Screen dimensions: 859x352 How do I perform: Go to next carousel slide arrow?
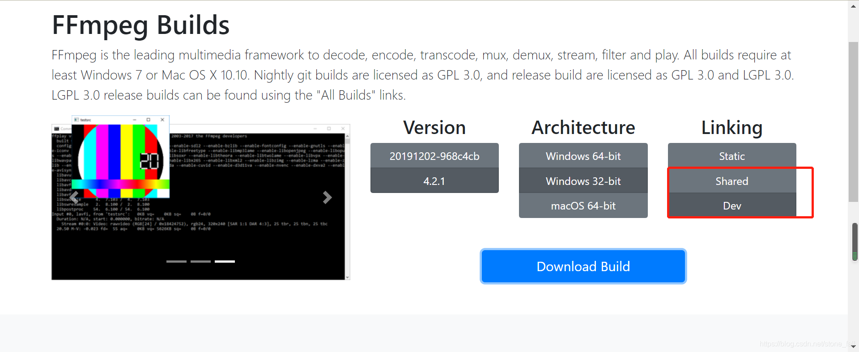(327, 197)
